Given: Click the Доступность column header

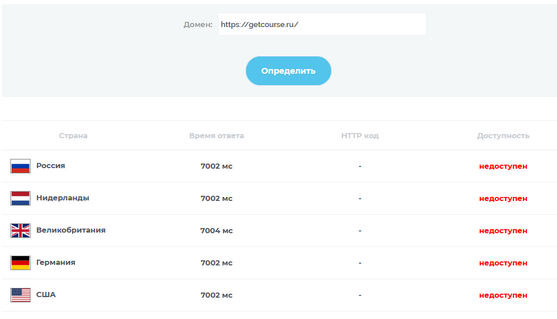Looking at the screenshot, I should click(503, 136).
